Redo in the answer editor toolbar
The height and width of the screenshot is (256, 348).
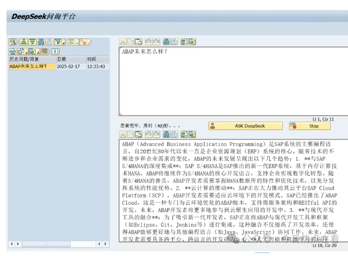(156, 134)
